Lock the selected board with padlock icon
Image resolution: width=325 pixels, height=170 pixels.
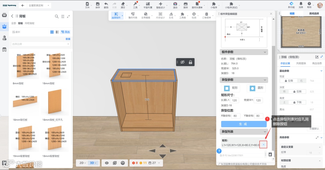click(190, 62)
